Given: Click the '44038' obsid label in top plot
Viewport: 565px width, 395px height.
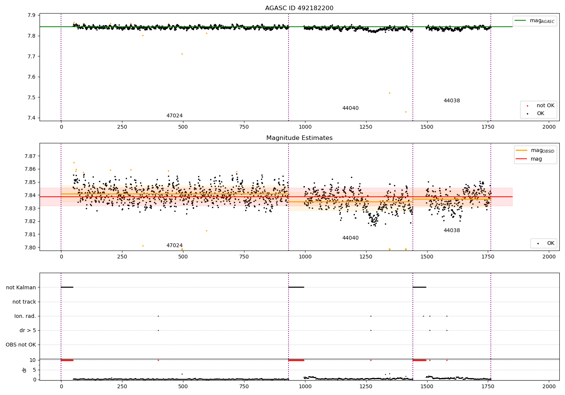Looking at the screenshot, I should tap(452, 101).
